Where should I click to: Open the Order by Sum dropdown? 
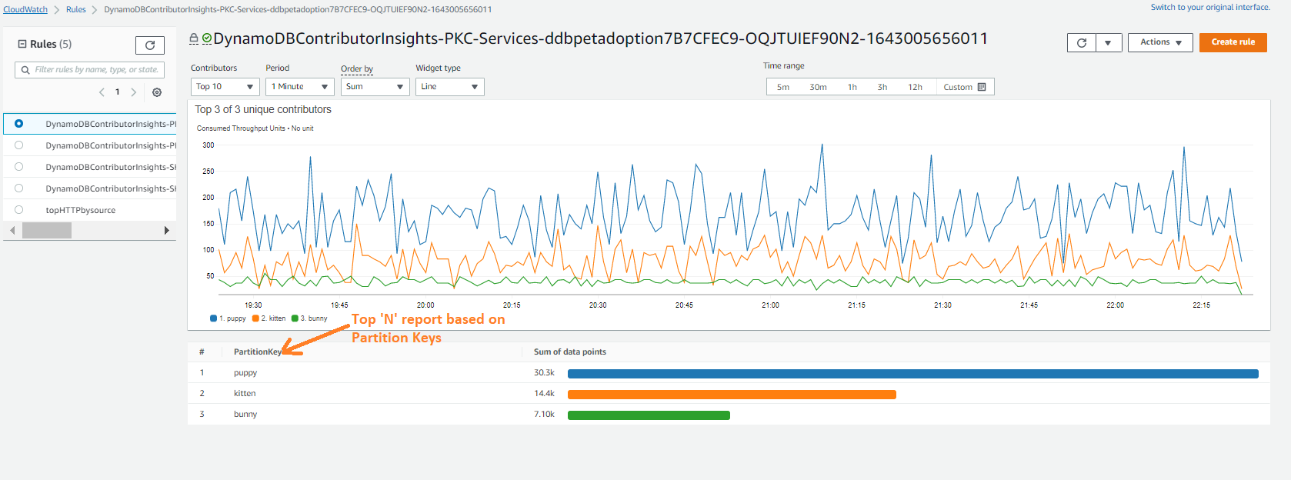point(375,87)
